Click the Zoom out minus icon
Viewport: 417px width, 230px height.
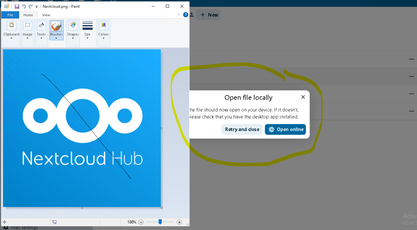[x=141, y=222]
